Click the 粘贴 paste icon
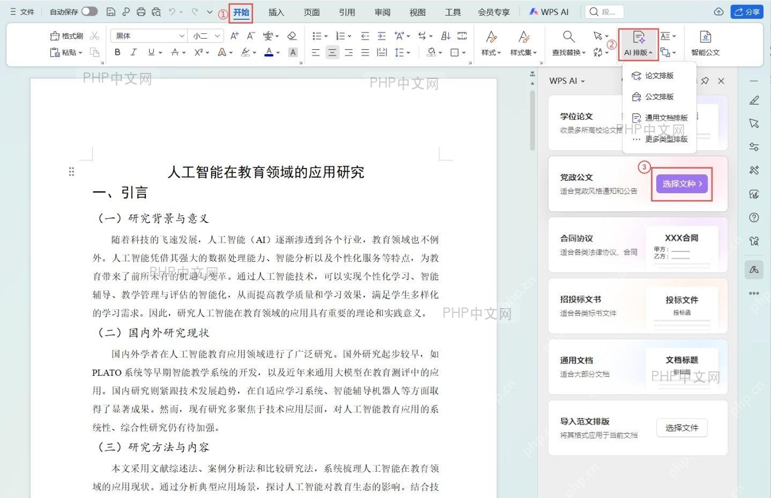This screenshot has height=498, width=771. point(55,53)
